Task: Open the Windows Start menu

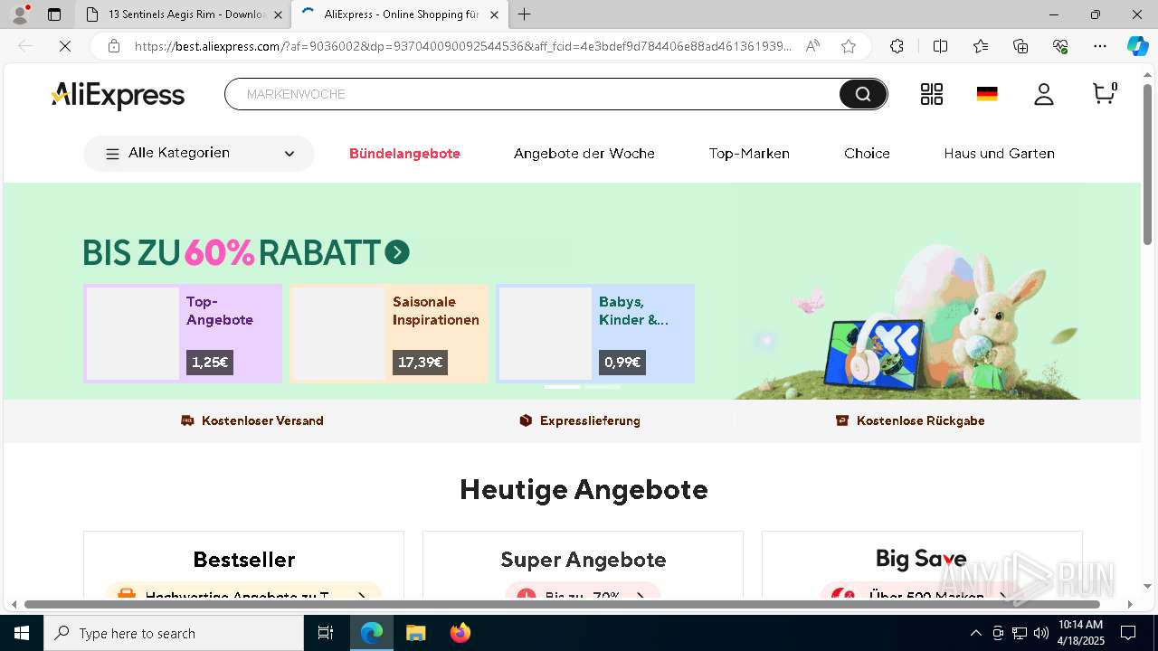Action: click(22, 633)
